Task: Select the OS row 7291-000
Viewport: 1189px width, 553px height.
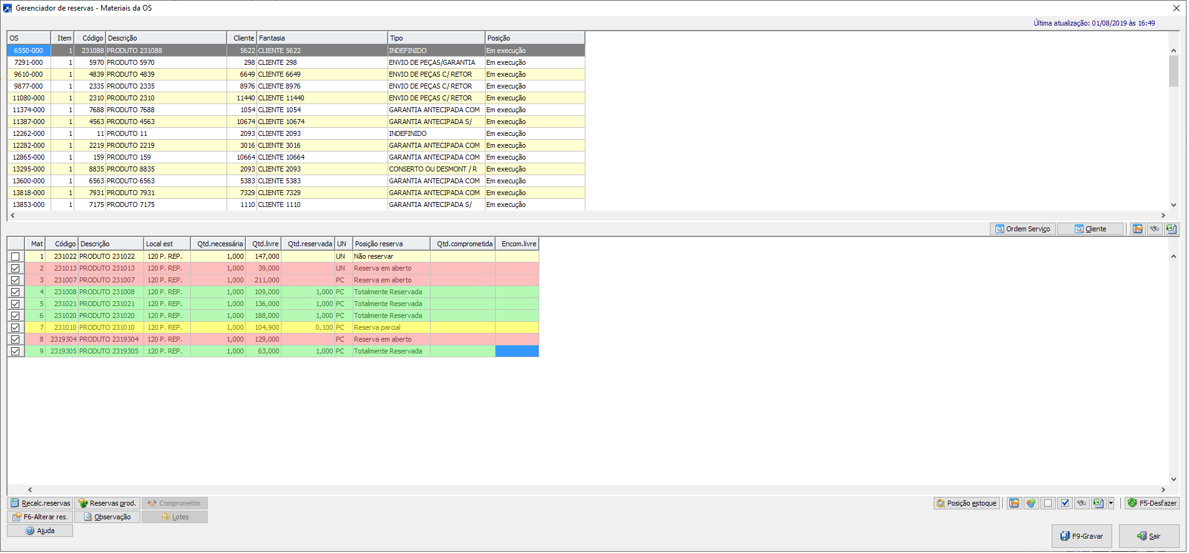Action: pos(296,62)
